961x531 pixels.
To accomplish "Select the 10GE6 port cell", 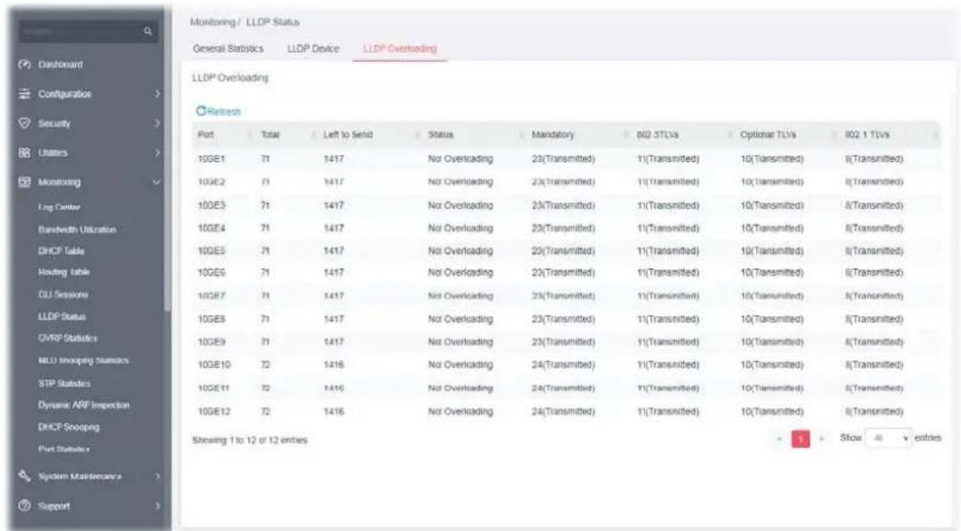I will 211,272.
